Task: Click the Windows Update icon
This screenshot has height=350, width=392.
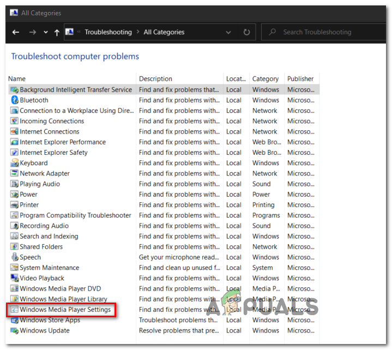Action: [15, 330]
